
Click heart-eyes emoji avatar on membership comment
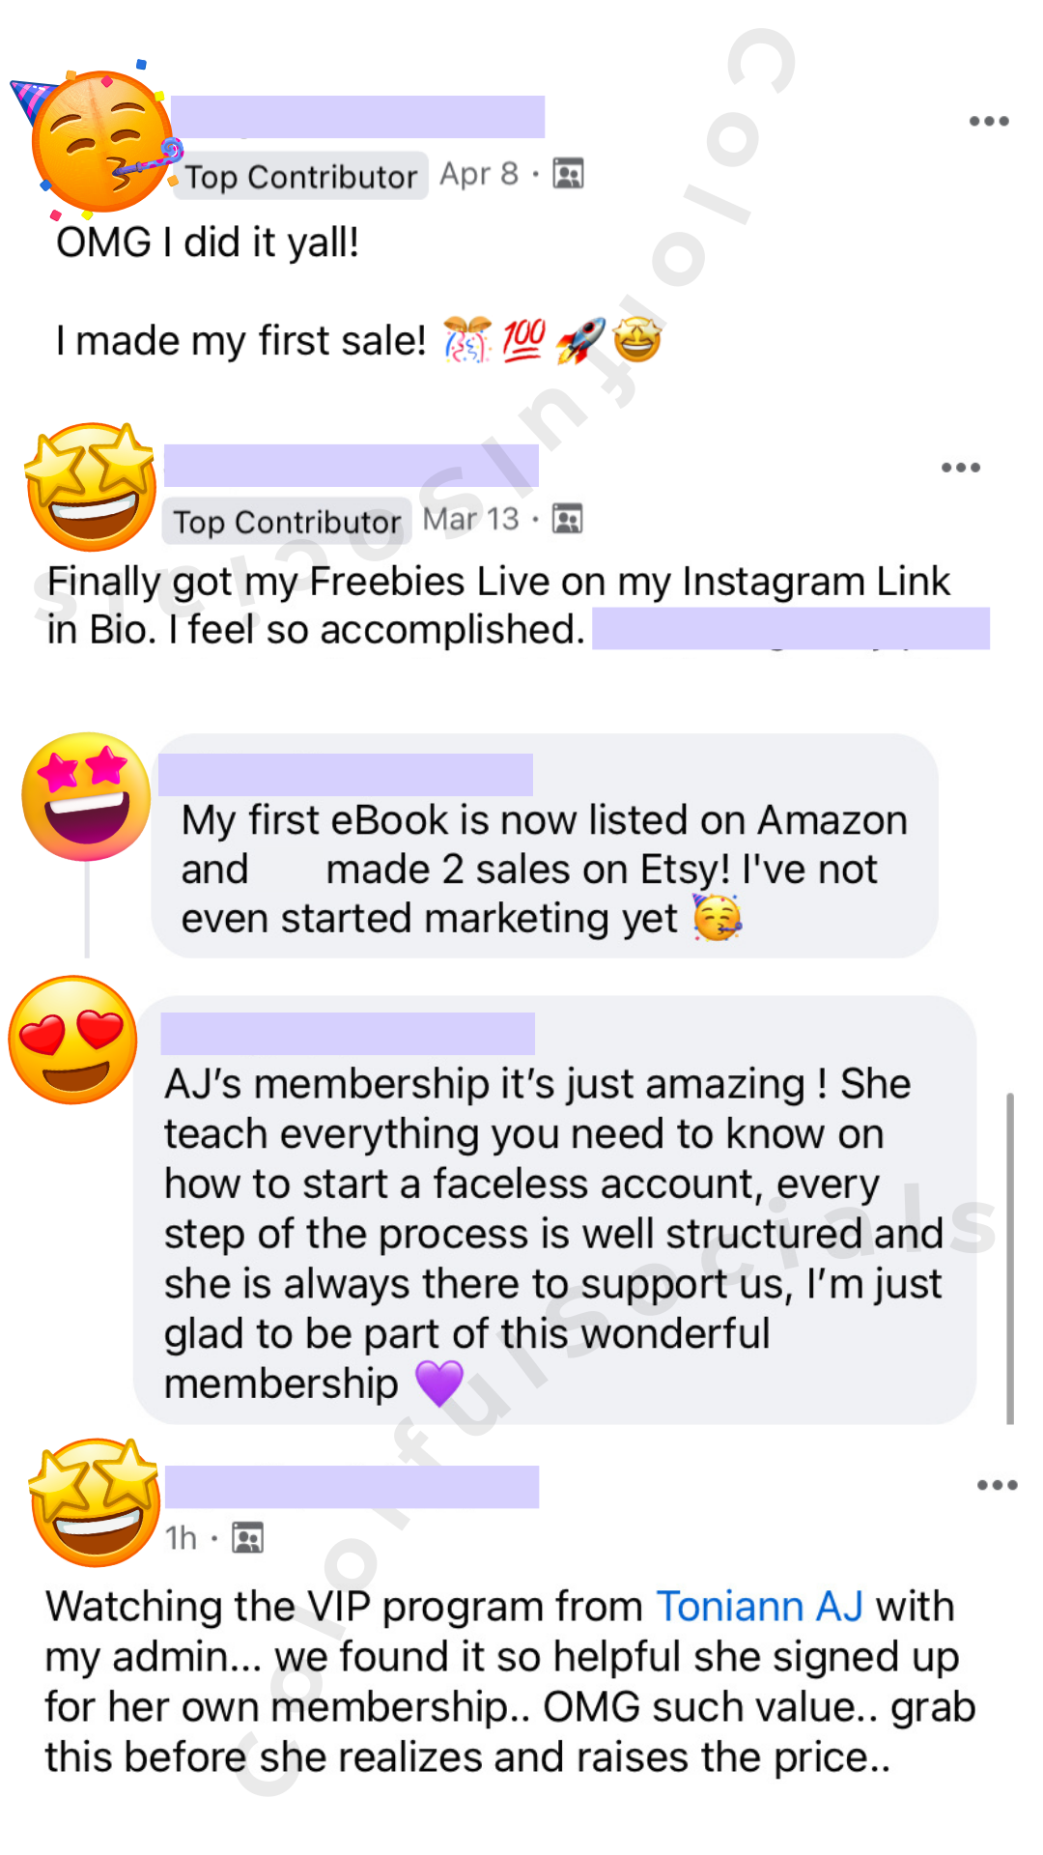click(x=72, y=1040)
